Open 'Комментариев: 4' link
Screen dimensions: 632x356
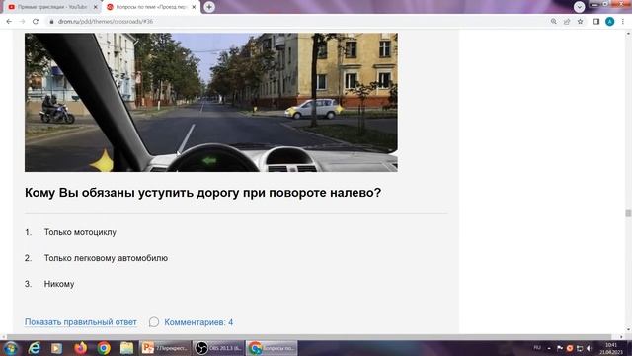tap(198, 322)
